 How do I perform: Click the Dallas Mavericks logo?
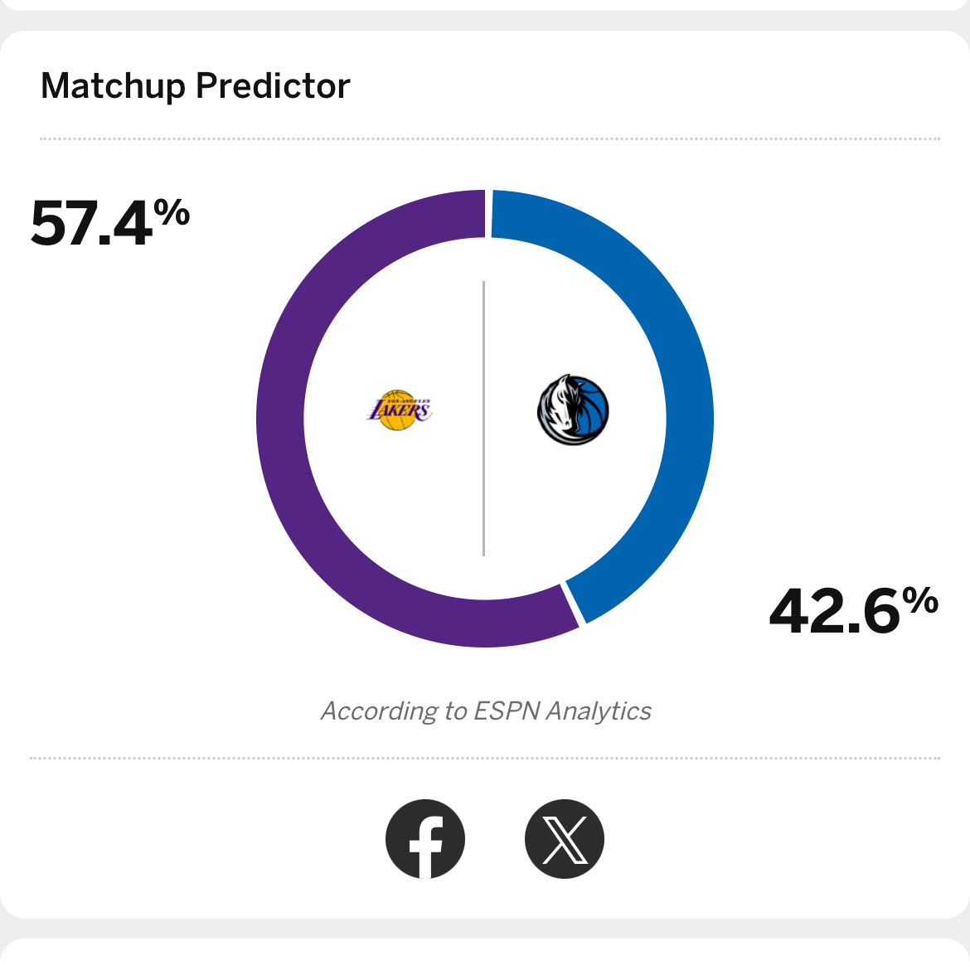pos(573,410)
